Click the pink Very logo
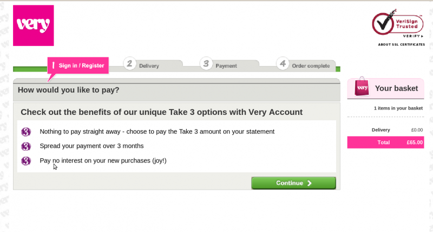The width and height of the screenshot is (433, 232). (34, 25)
